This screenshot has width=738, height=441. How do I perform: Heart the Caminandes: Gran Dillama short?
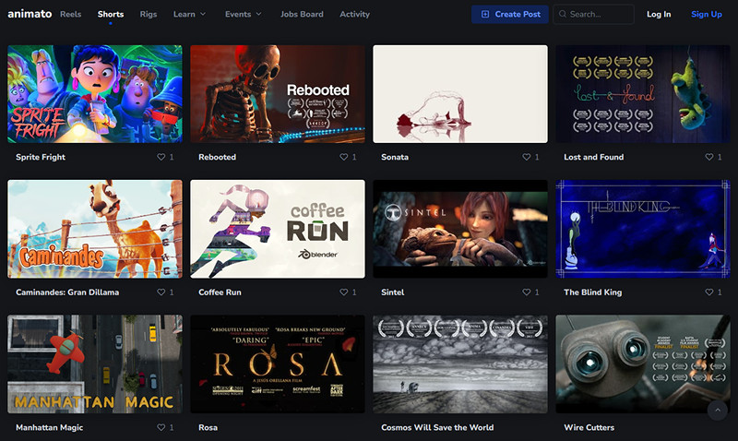(161, 292)
